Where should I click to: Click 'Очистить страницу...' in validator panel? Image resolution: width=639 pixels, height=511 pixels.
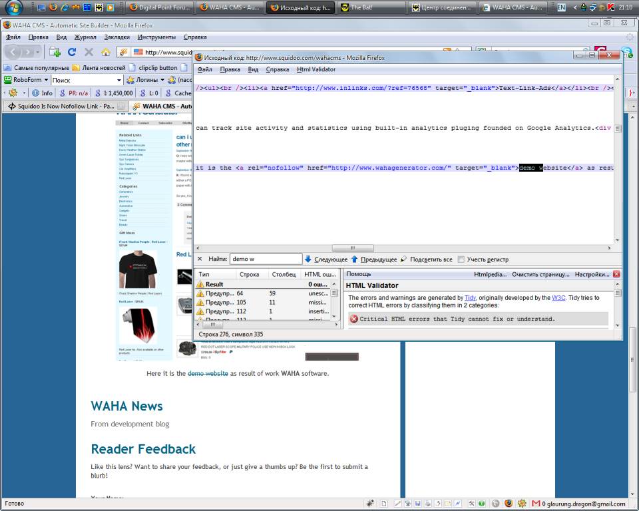point(540,274)
